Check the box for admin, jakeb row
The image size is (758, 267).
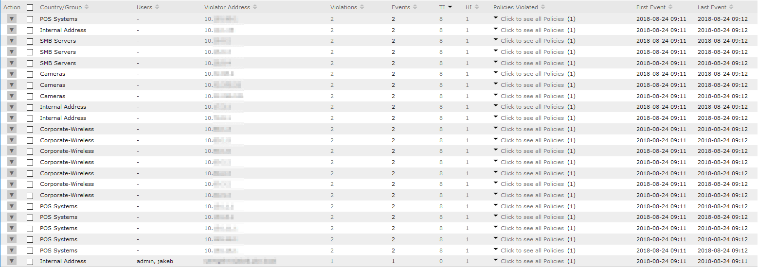30,262
